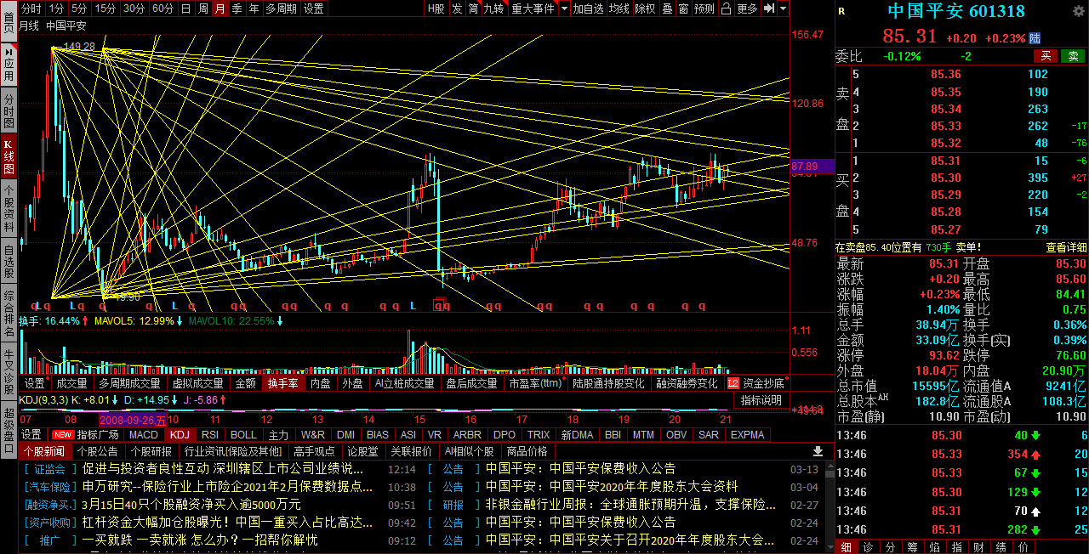This screenshot has width=1089, height=554.
Task: Open the 自选股 sidebar item
Action: click(9, 262)
